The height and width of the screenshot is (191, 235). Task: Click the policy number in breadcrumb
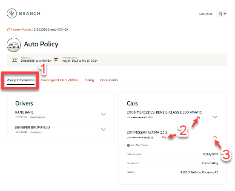(x=51, y=29)
